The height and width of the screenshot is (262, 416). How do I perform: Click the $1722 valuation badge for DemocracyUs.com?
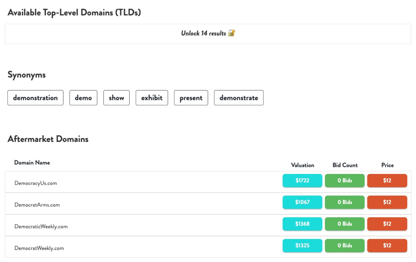click(x=302, y=181)
